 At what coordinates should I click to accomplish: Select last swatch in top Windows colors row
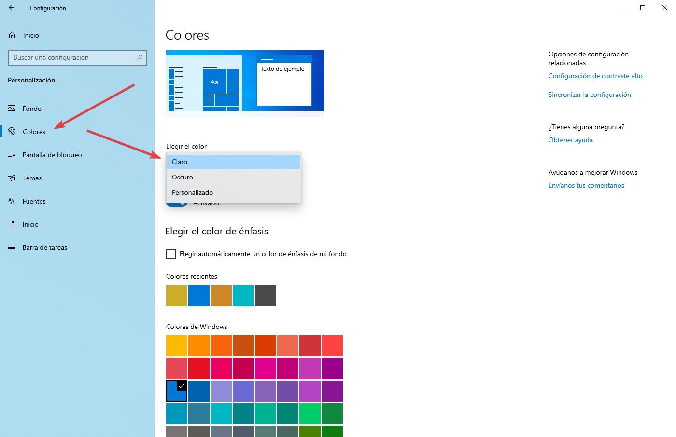click(x=332, y=346)
